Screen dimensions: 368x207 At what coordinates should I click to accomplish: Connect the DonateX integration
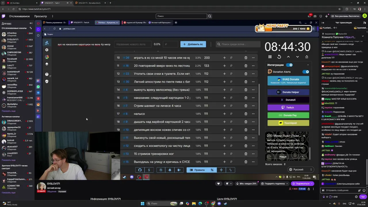288,100
